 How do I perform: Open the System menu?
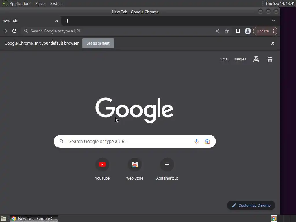(x=56, y=3)
